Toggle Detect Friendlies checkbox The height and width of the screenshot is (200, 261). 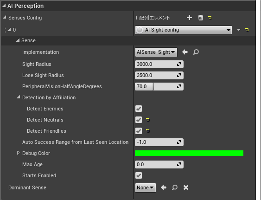pos(139,131)
